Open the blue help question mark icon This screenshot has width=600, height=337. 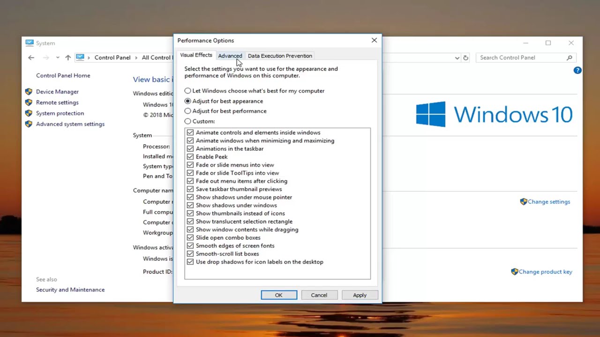577,70
